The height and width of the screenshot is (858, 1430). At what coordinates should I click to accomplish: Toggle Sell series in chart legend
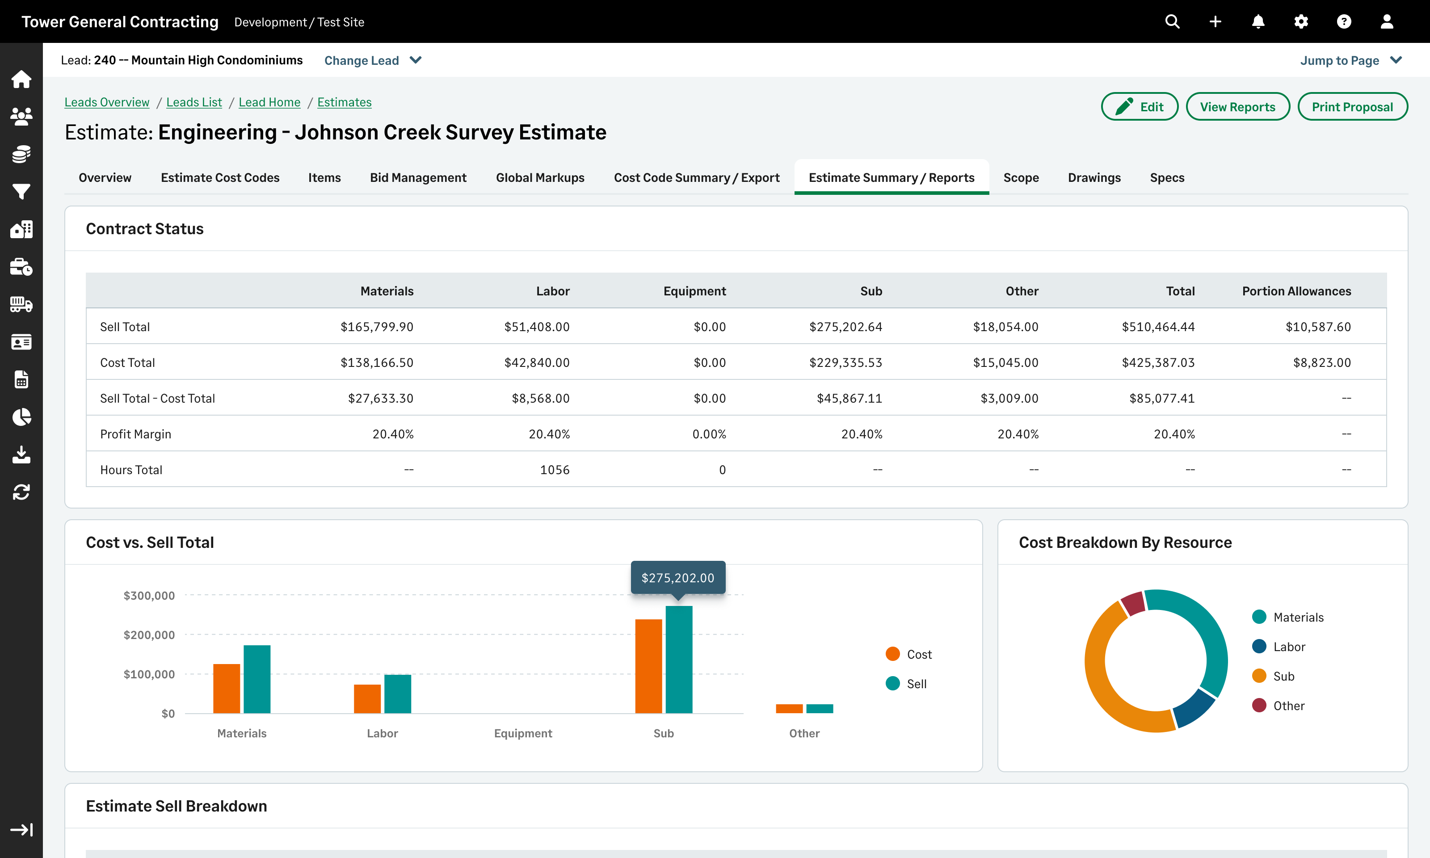pos(906,683)
